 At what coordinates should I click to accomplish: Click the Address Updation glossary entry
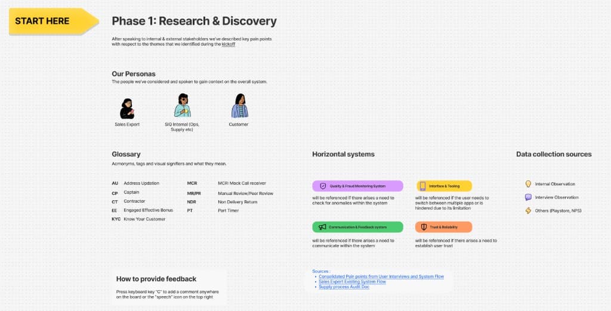[x=141, y=184]
